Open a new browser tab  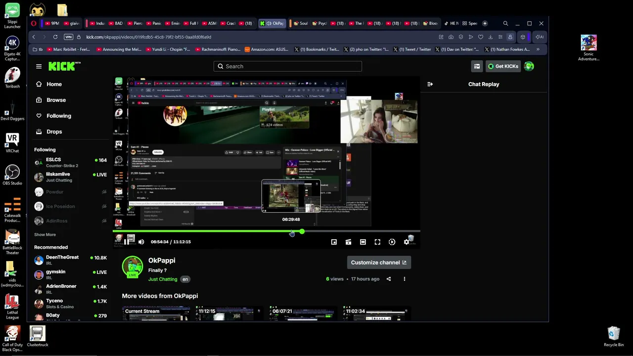tap(485, 23)
